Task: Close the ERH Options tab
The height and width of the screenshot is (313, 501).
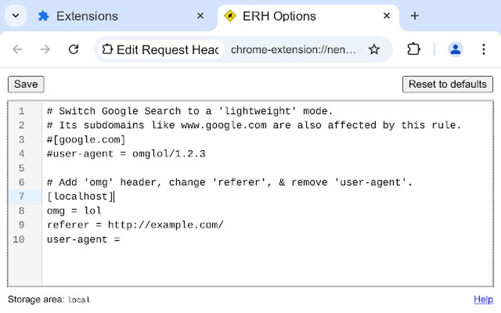Action: [386, 16]
